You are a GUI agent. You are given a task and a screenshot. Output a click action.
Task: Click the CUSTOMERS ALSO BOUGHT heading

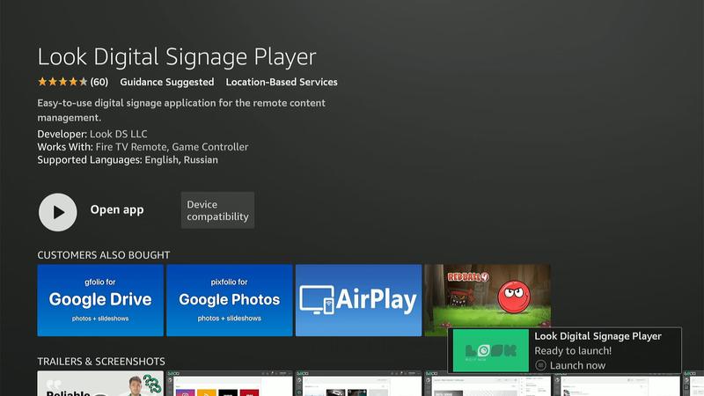click(104, 255)
